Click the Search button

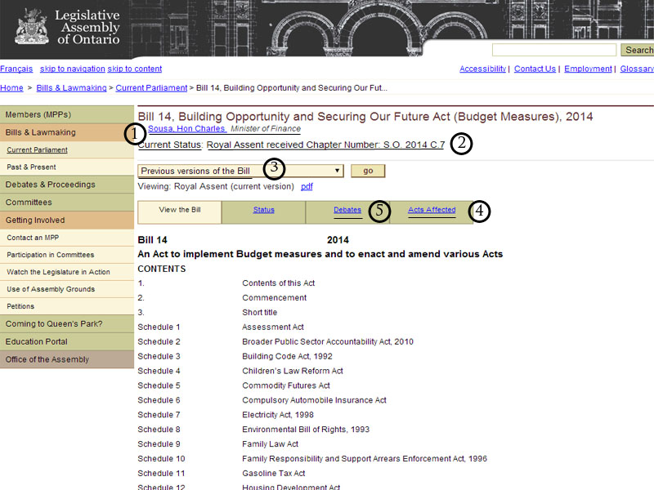[x=638, y=50]
